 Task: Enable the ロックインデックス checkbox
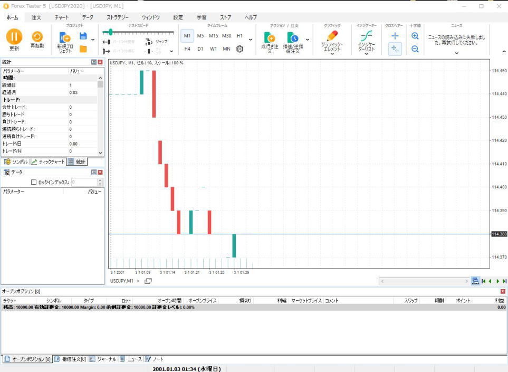(34, 182)
